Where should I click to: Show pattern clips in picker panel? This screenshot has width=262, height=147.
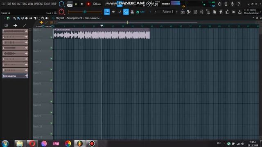(x=6, y=25)
